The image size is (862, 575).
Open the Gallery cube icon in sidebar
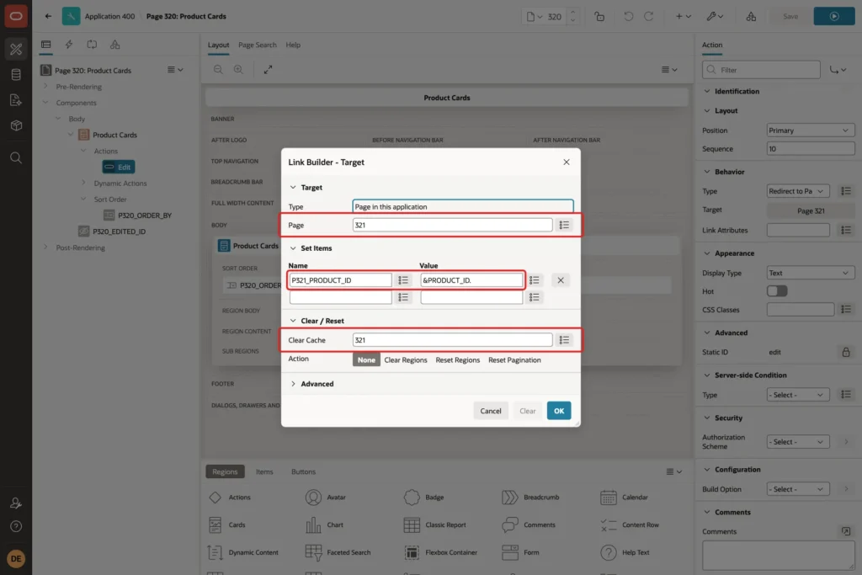click(x=16, y=125)
